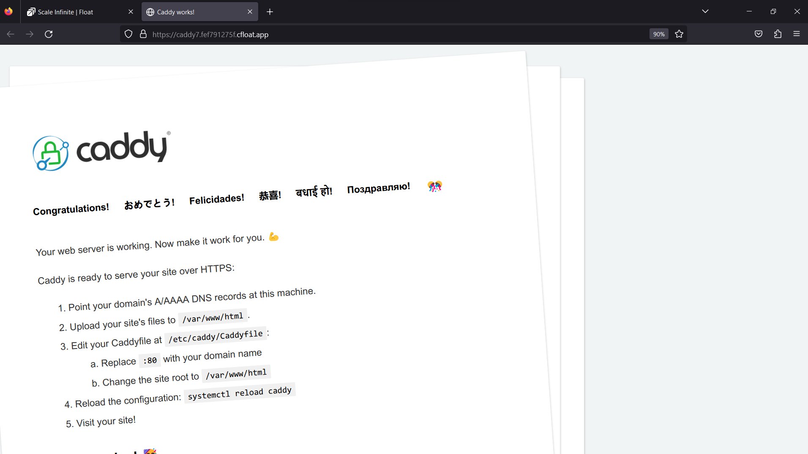Select the Caddy works! tab
Screen dimensions: 808x454
tap(199, 12)
